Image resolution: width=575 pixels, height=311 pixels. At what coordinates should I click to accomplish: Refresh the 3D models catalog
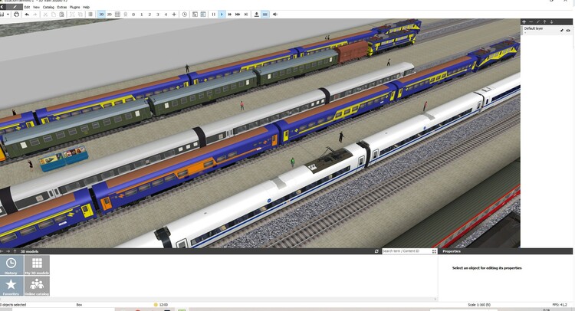click(x=376, y=251)
